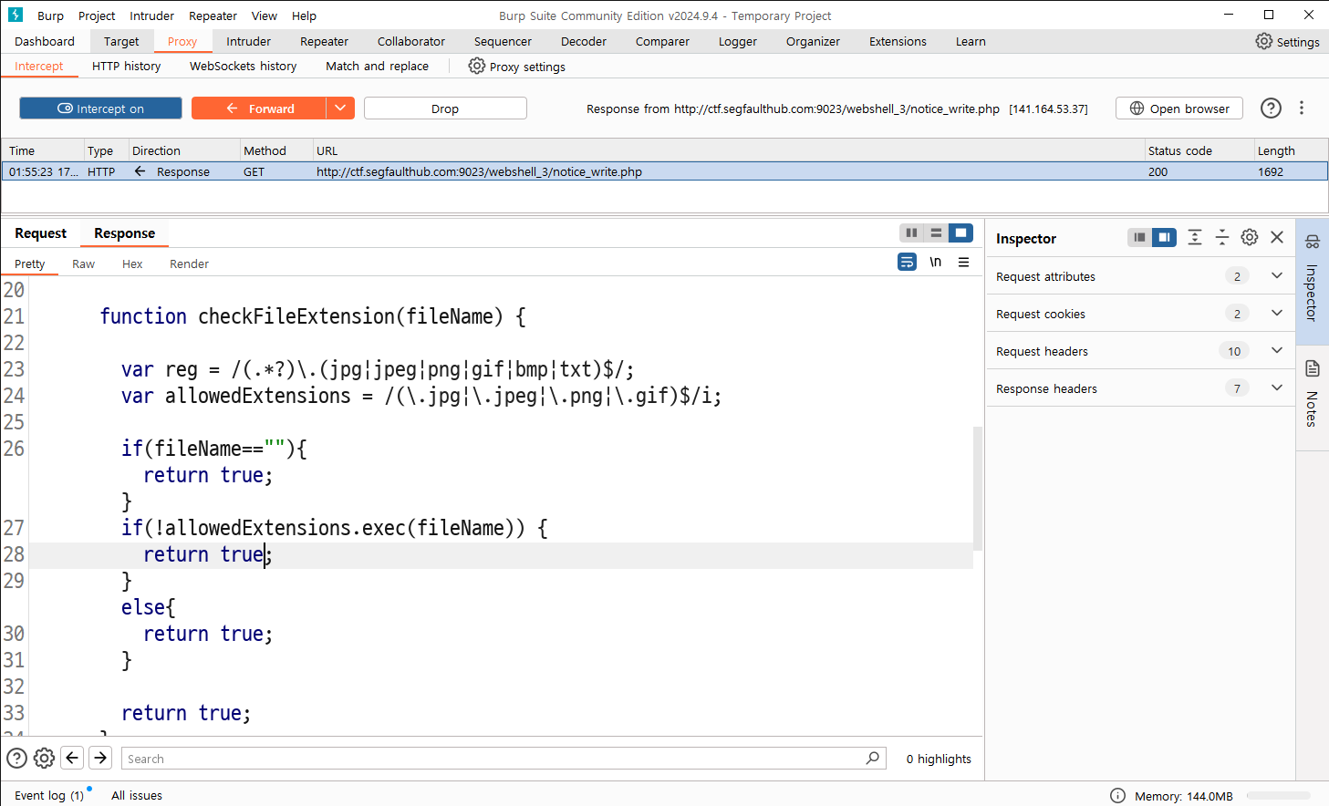
Task: Expand all Inspector sections icon
Action: [x=1195, y=237]
